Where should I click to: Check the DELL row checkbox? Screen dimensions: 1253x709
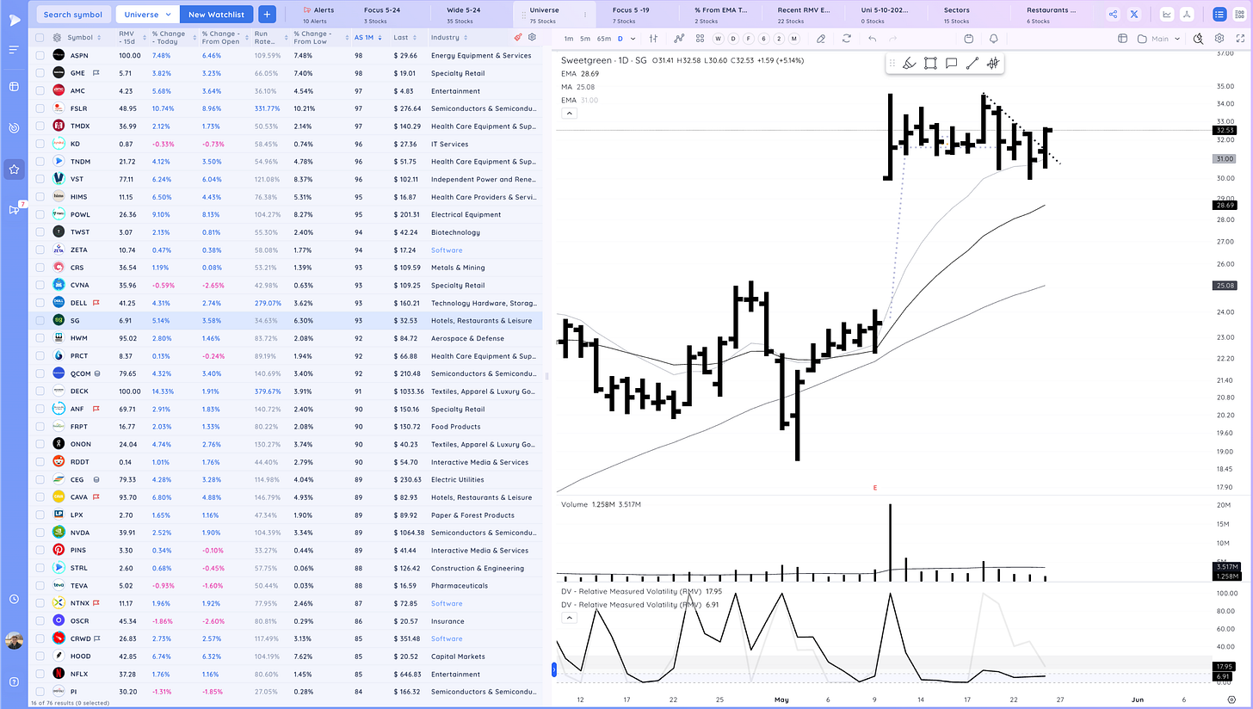point(40,303)
